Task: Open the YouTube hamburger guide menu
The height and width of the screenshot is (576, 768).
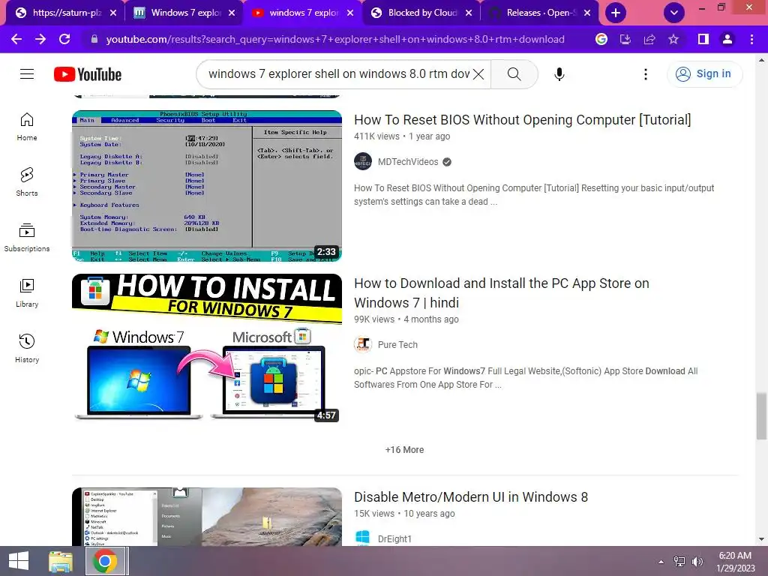Action: click(x=27, y=74)
